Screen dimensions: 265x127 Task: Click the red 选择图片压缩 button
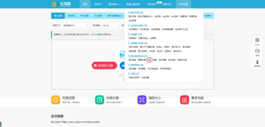click(x=104, y=65)
